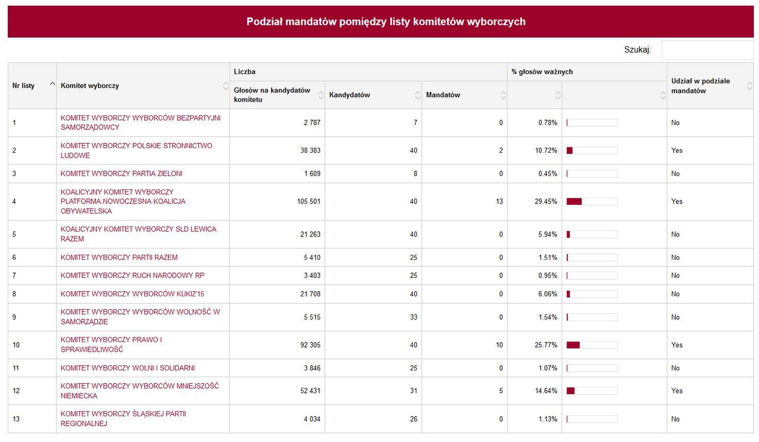Click the 25.77% vote share progress bar
This screenshot has width=759, height=442.
592,345
